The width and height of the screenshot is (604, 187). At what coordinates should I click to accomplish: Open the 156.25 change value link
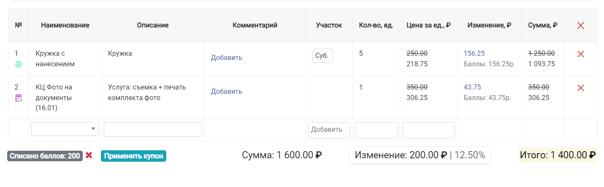(x=474, y=53)
